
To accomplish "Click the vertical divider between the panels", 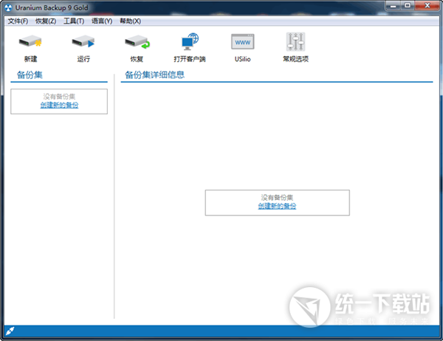I will pyautogui.click(x=114, y=199).
